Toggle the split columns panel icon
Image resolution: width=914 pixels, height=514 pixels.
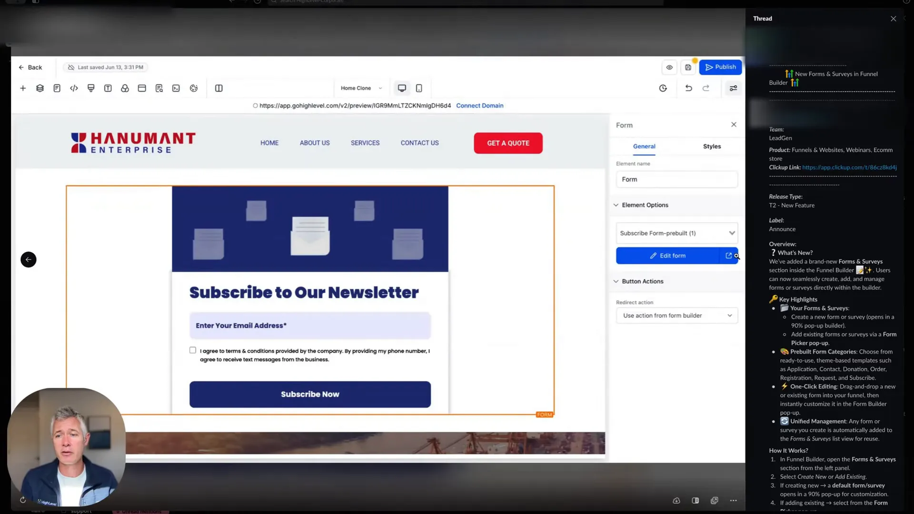219,88
